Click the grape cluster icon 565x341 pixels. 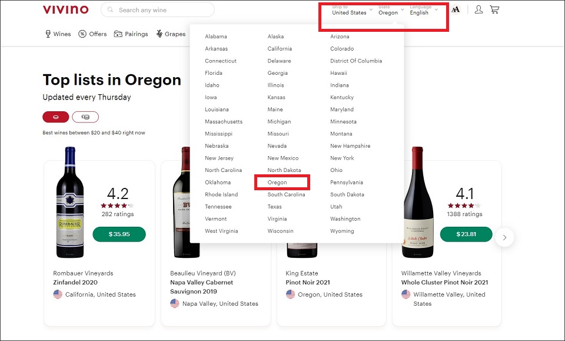click(x=159, y=34)
